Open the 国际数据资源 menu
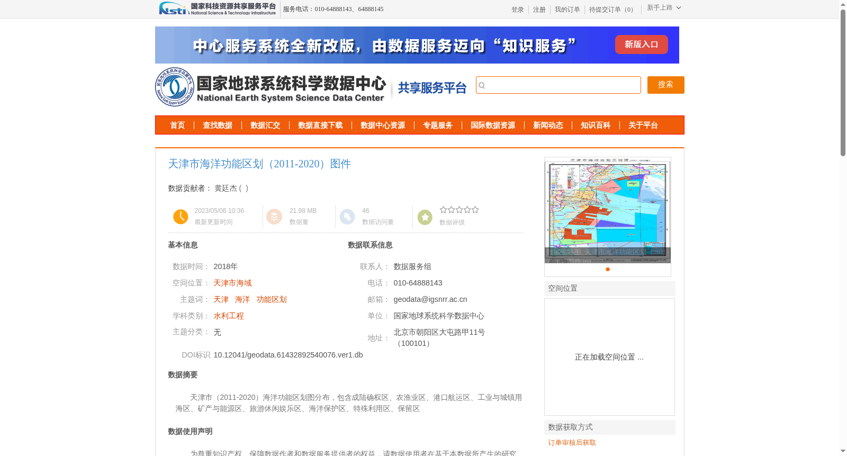 pyautogui.click(x=493, y=126)
